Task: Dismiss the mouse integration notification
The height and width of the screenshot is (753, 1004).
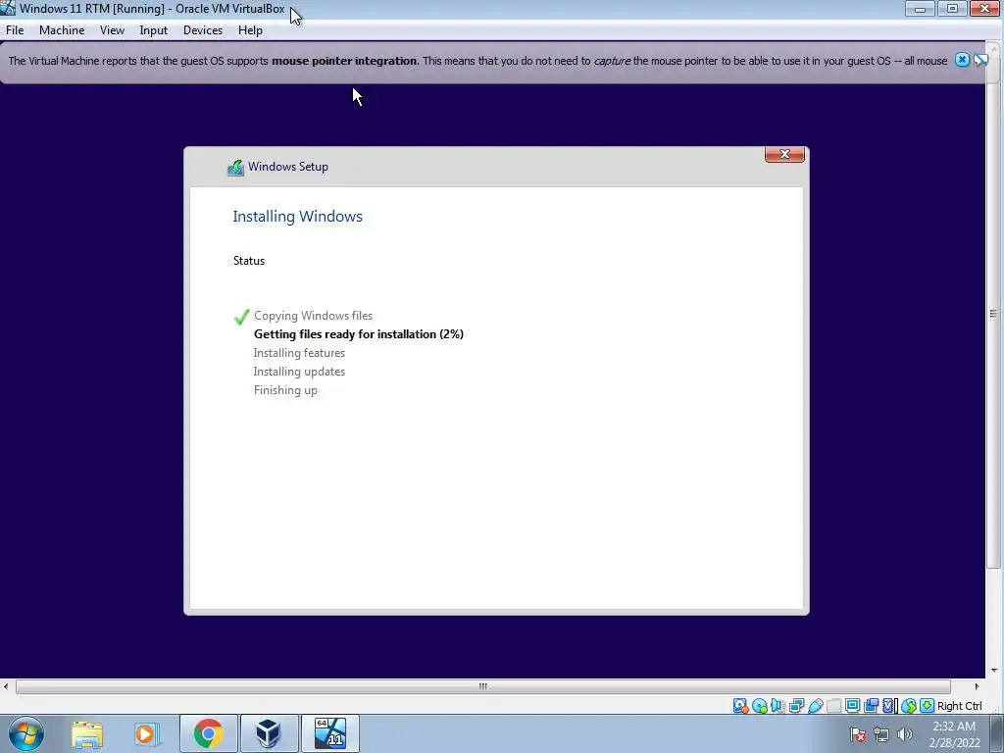Action: click(x=962, y=60)
